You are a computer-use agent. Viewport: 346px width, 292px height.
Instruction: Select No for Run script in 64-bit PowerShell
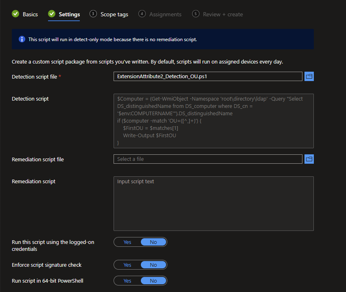coord(153,281)
